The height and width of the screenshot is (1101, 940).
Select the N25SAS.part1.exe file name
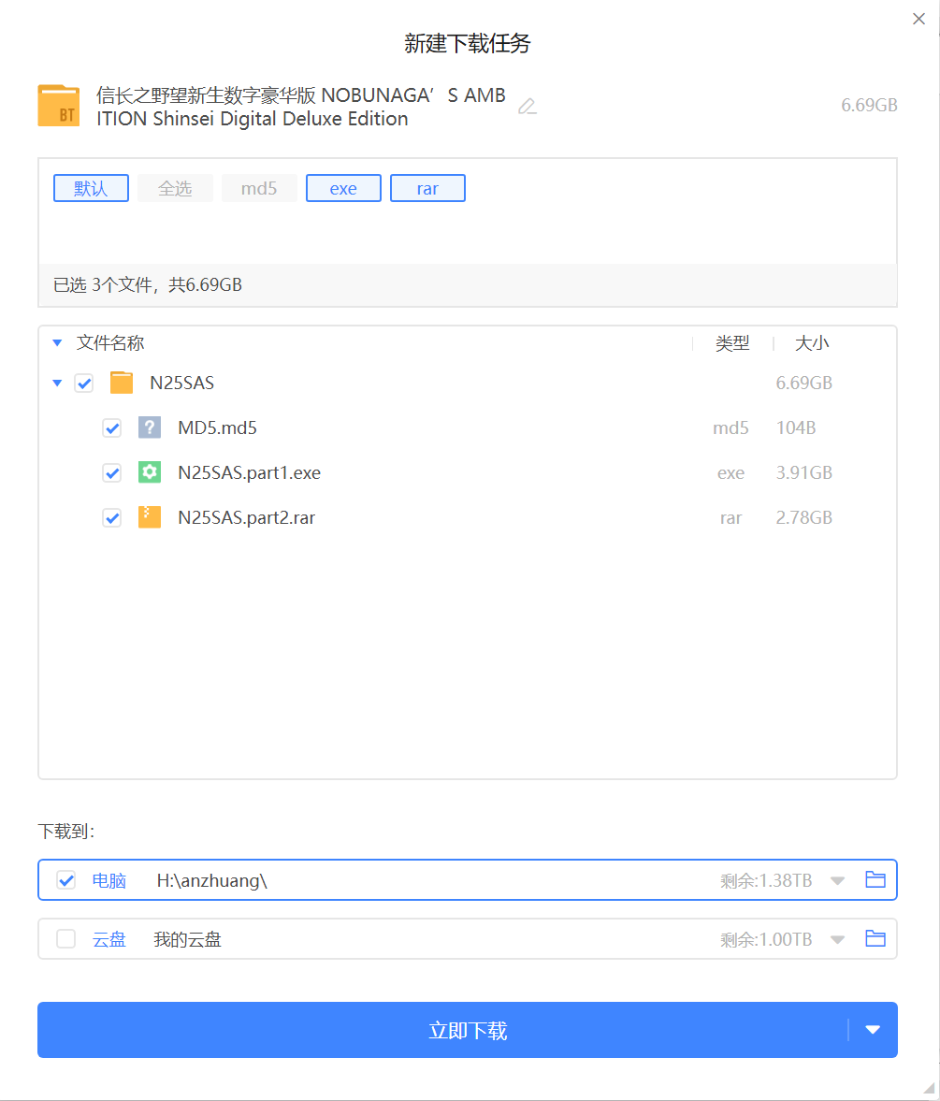tap(249, 472)
